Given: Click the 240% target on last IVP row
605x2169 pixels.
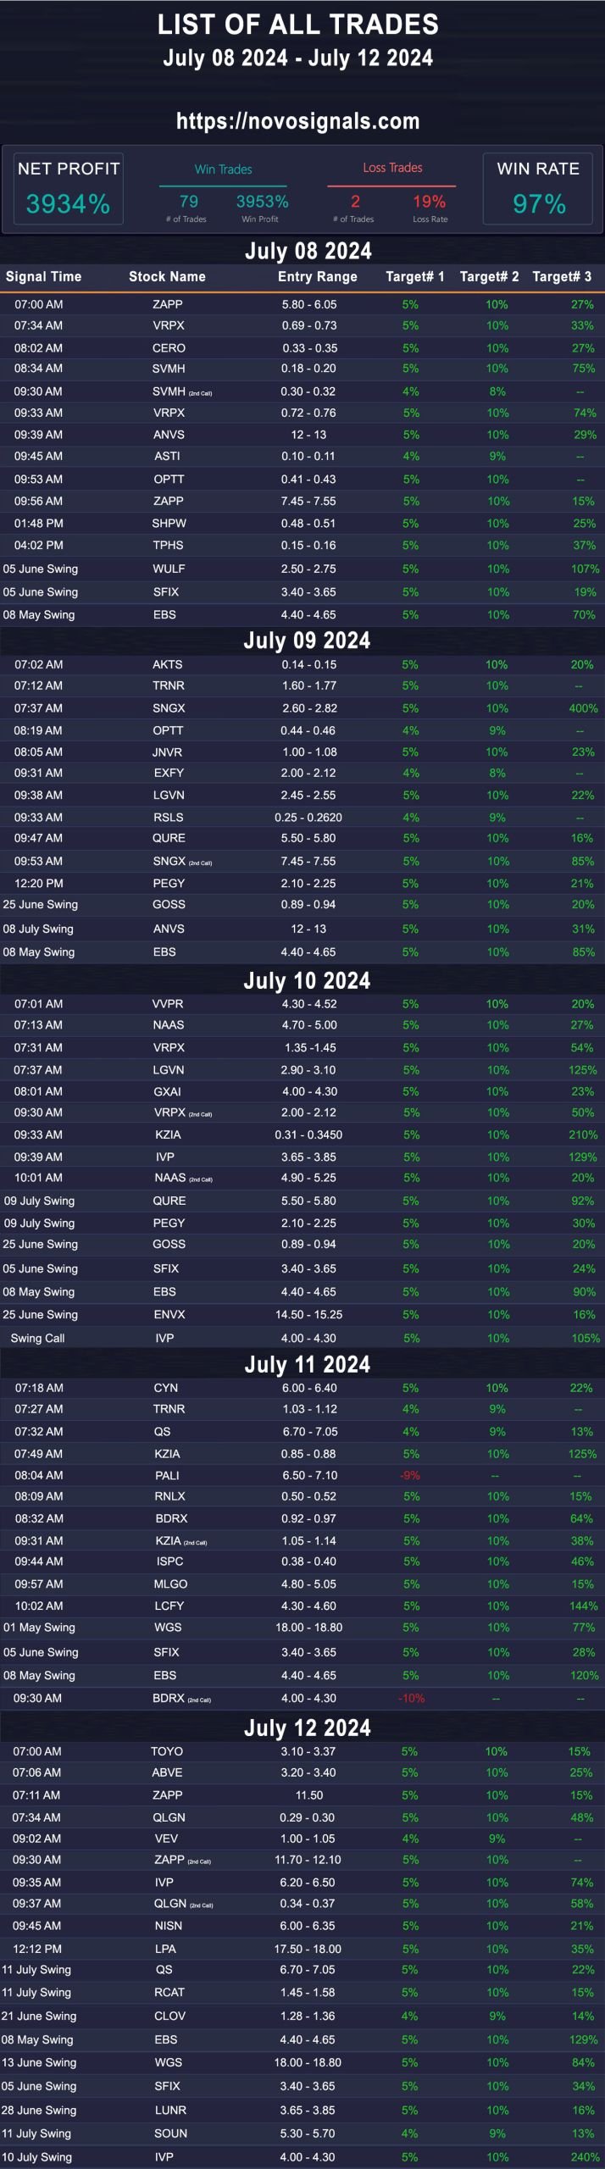Looking at the screenshot, I should (585, 2157).
